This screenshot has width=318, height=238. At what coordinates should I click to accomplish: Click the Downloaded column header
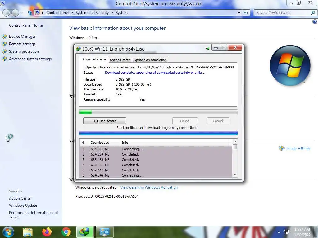104,143
